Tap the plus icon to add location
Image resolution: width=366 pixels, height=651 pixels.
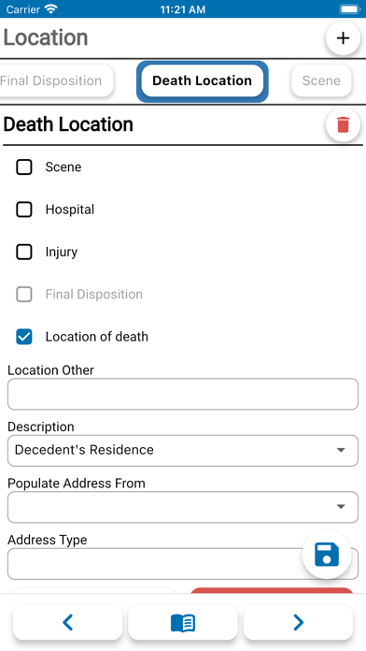[x=343, y=38]
